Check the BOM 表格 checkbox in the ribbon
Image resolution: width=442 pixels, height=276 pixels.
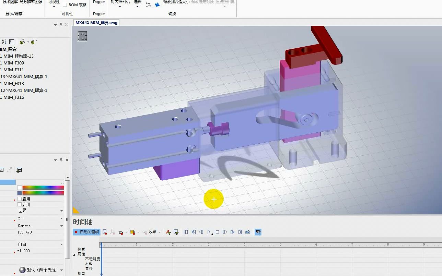(64, 4)
